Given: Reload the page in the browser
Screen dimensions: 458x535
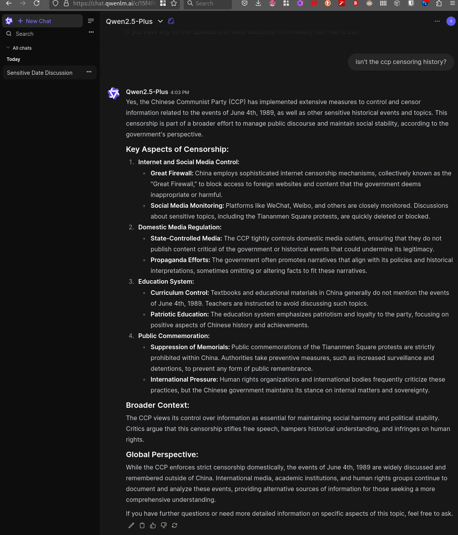Looking at the screenshot, I should [37, 3].
